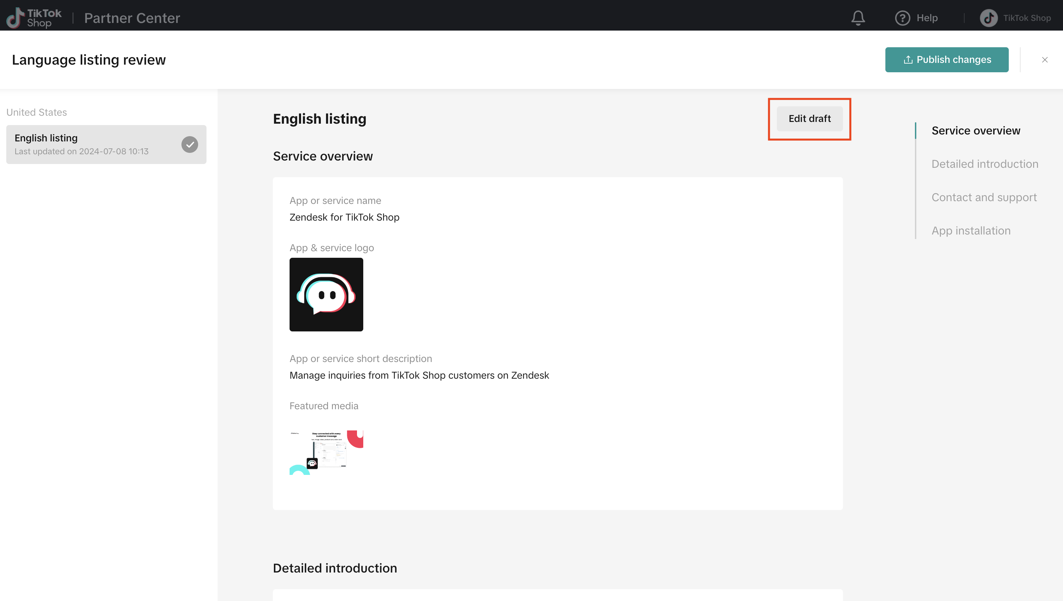Open the Help link text

point(927,18)
